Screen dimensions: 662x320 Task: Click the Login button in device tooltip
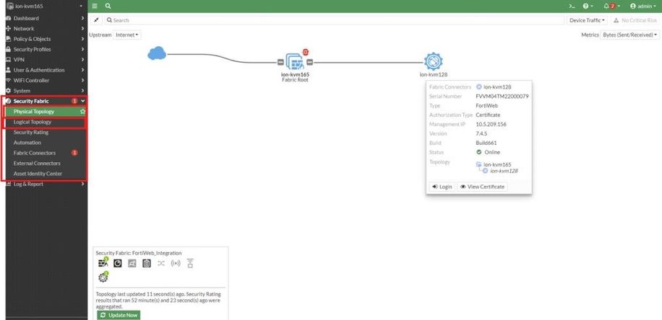pyautogui.click(x=442, y=187)
